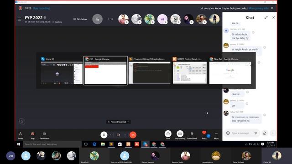Image resolution: width=292 pixels, height=164 pixels.
Task: Open Skype from the taskbar
Action: click(x=145, y=144)
